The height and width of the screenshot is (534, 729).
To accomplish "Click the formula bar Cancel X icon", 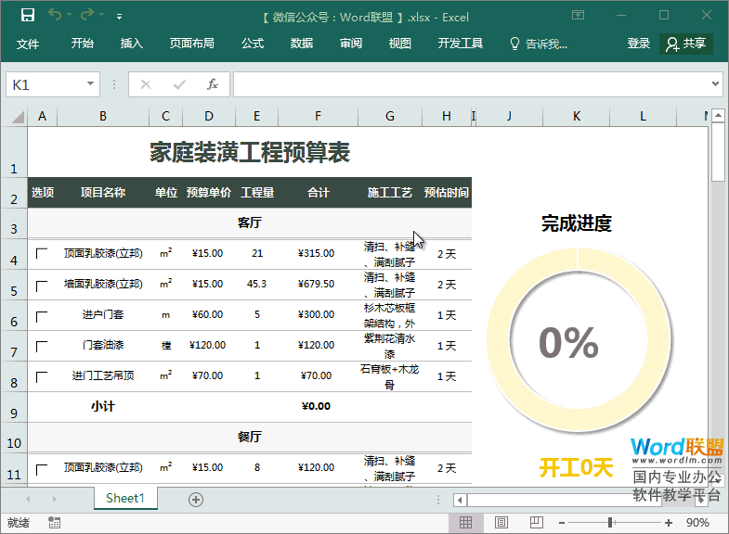I will pos(146,84).
